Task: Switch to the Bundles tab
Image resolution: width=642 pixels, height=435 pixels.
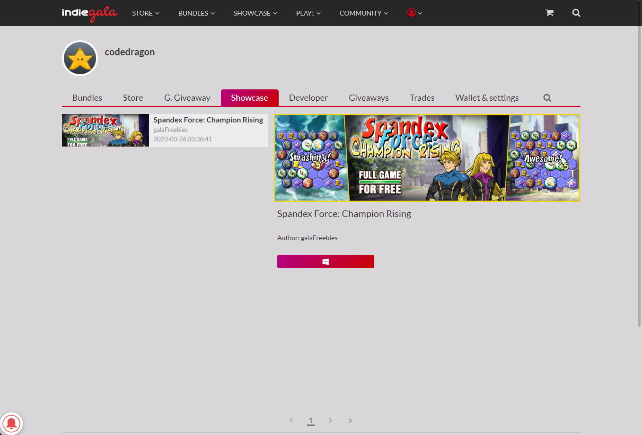Action: coord(87,98)
